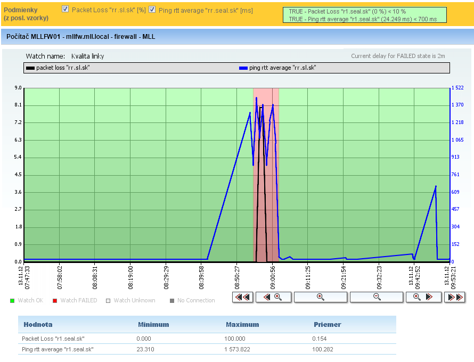Click the zoom-in and step-forward button
This screenshot has width=474, height=362.
tap(423, 297)
